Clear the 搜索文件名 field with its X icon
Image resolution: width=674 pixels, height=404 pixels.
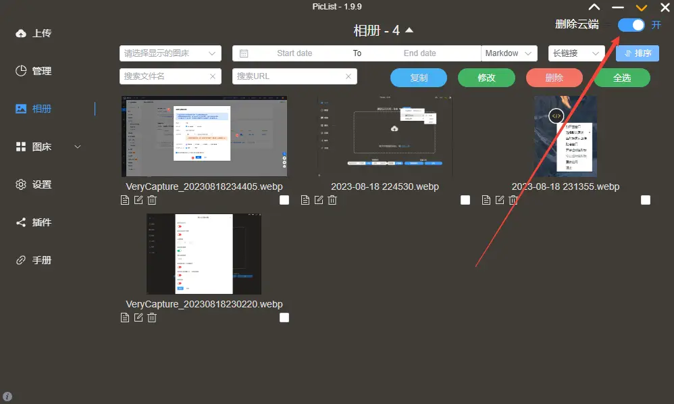[x=213, y=77]
